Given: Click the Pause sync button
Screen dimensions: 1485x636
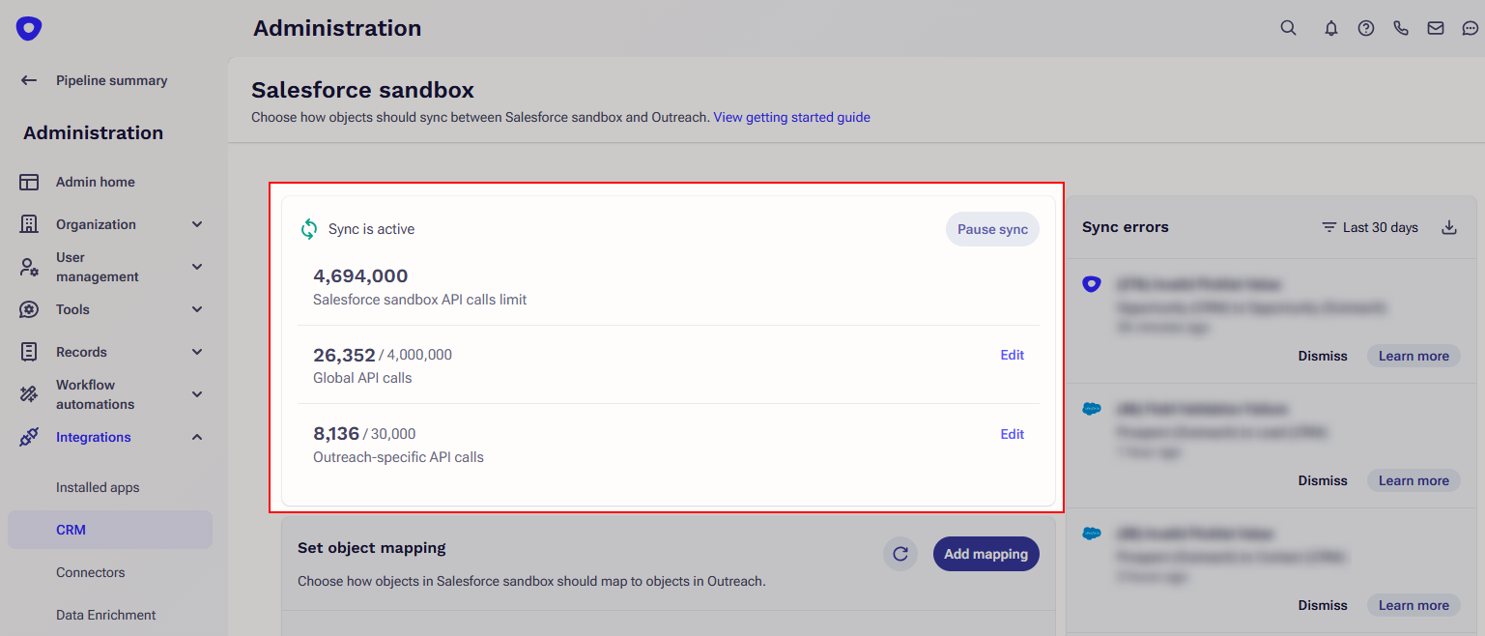Looking at the screenshot, I should (x=992, y=229).
